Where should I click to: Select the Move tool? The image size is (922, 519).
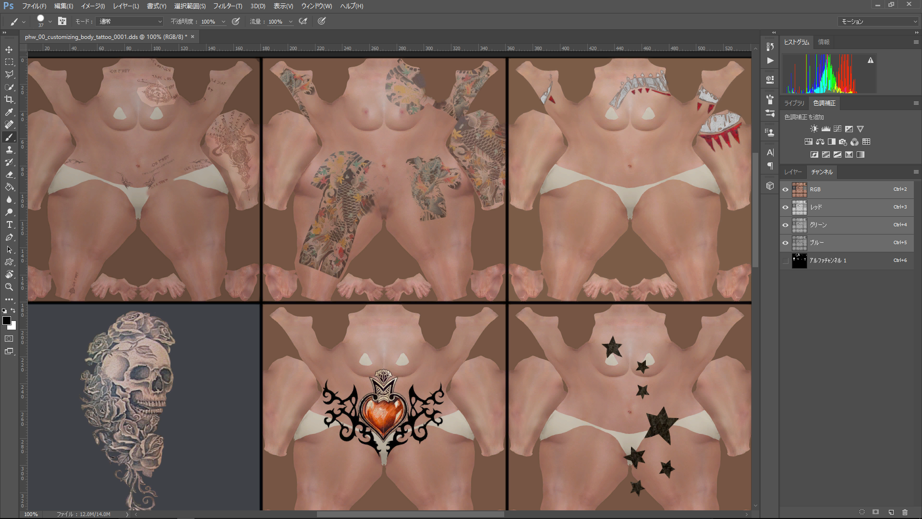coord(9,49)
